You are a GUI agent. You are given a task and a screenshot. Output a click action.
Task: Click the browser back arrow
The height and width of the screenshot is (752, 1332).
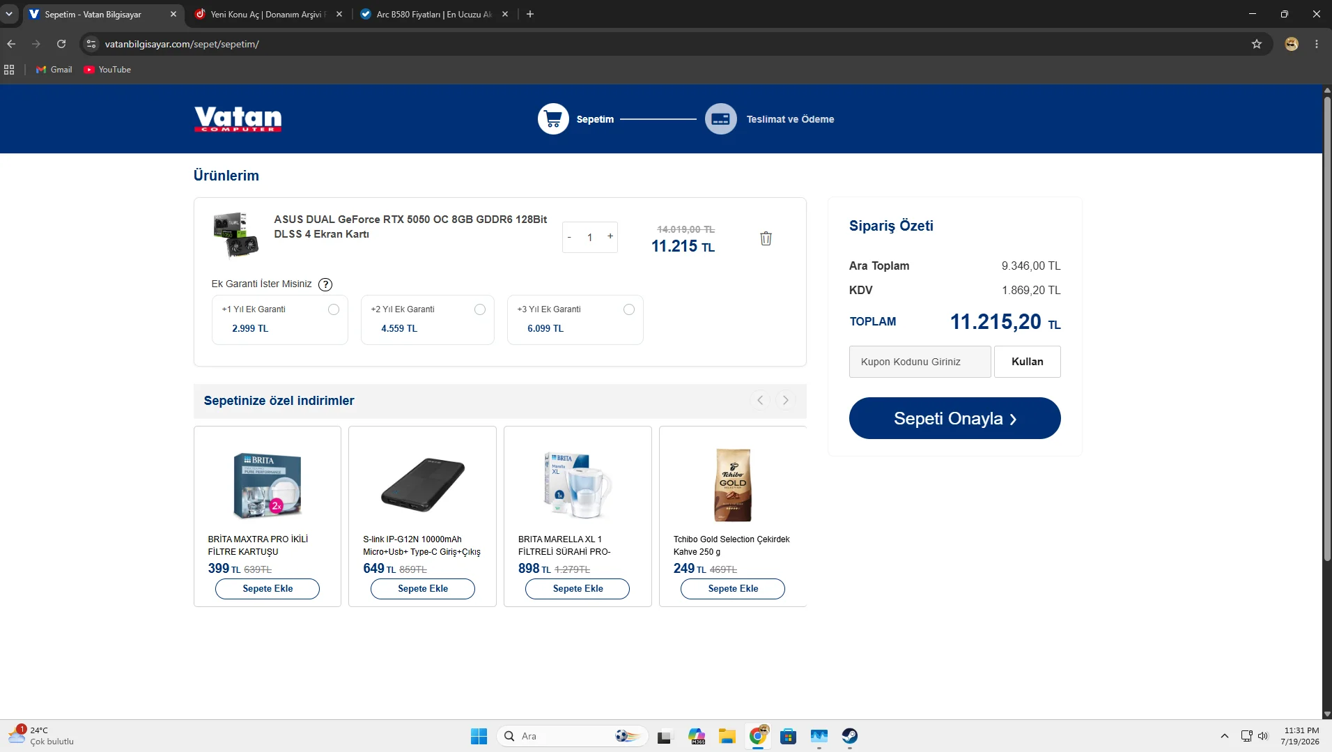pyautogui.click(x=11, y=44)
